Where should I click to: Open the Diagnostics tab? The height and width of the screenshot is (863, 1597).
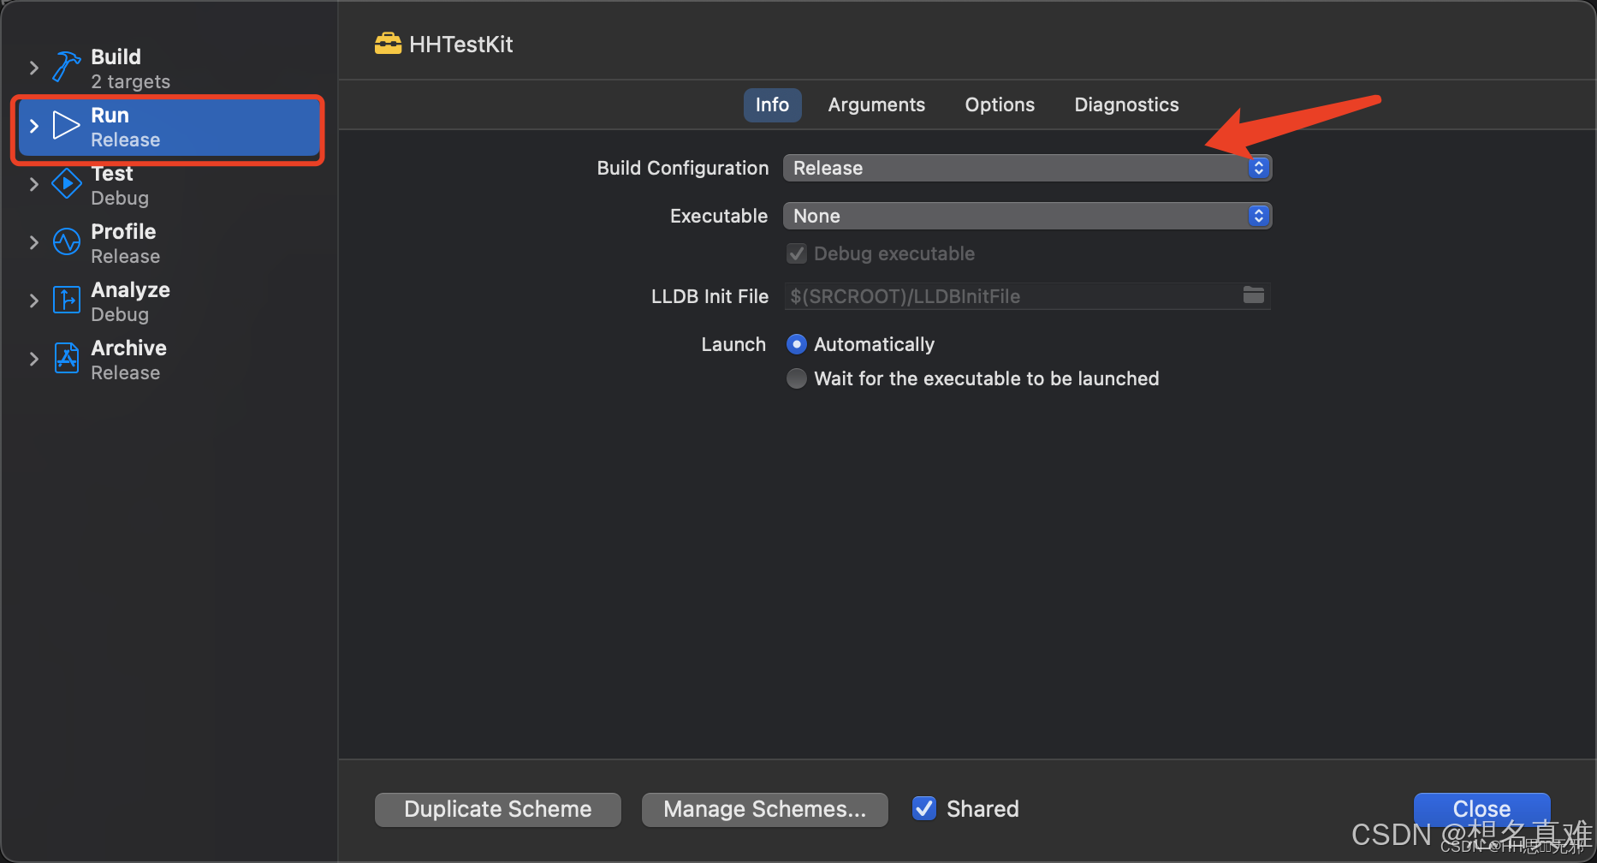coord(1125,104)
